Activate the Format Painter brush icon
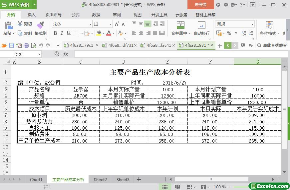 [41, 25]
